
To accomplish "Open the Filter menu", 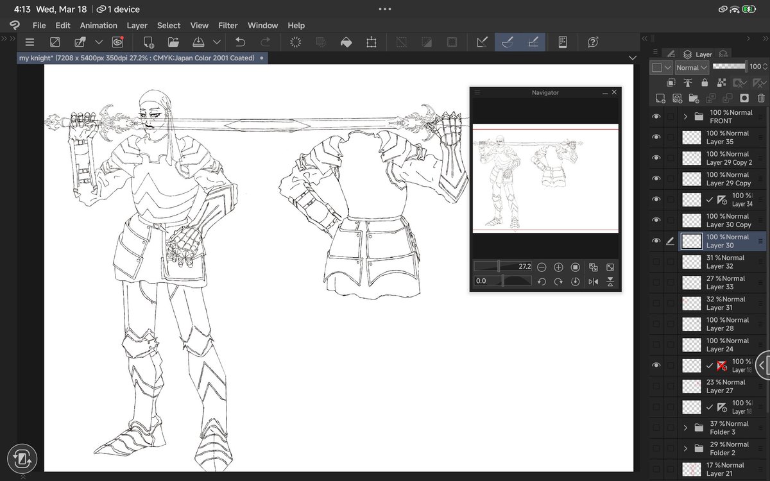I will coord(228,26).
